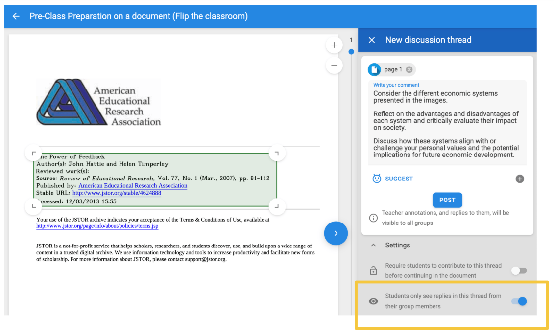Click the bottom-right selection corner handle

coord(277,206)
